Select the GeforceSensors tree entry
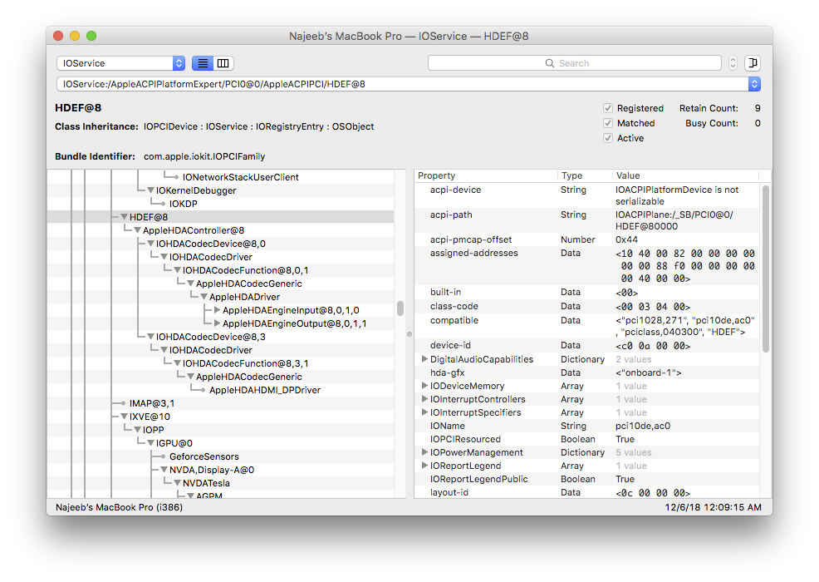819x582 pixels. tap(204, 456)
